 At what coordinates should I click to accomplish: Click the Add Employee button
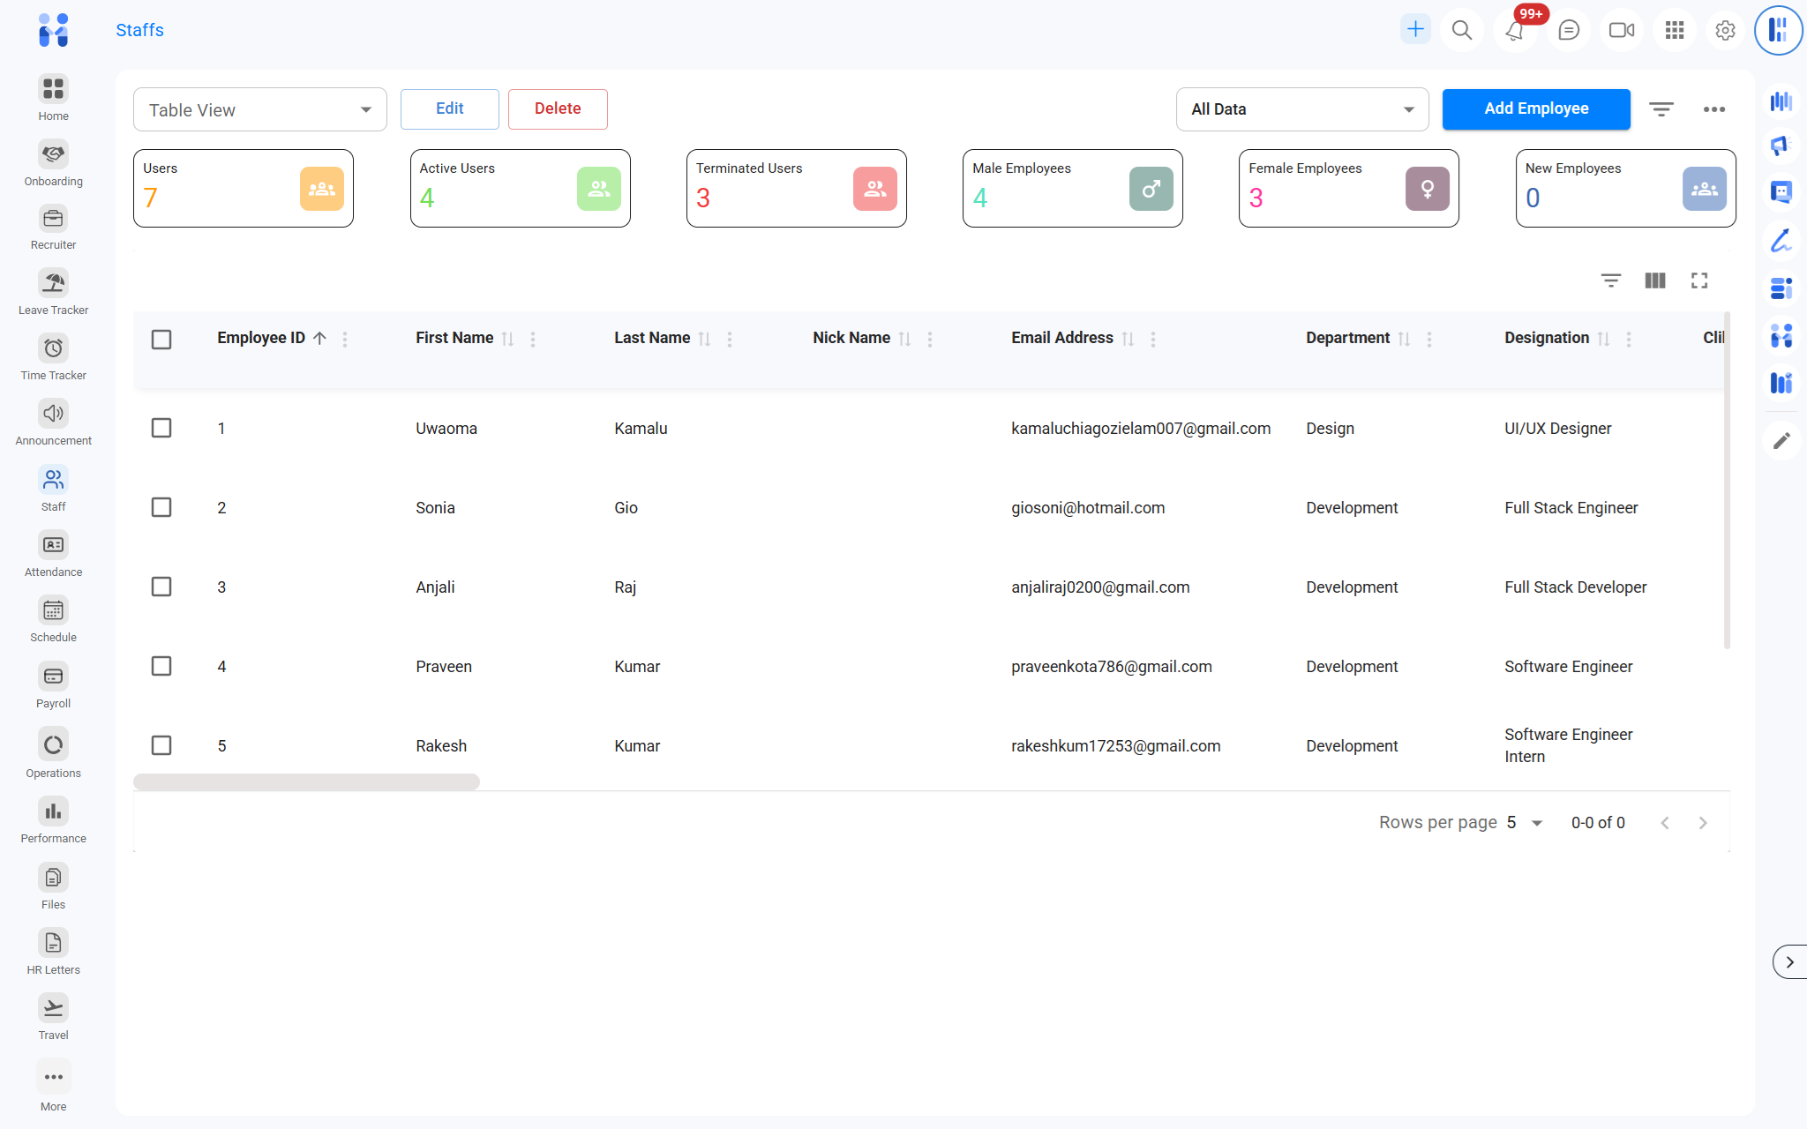[x=1535, y=109]
